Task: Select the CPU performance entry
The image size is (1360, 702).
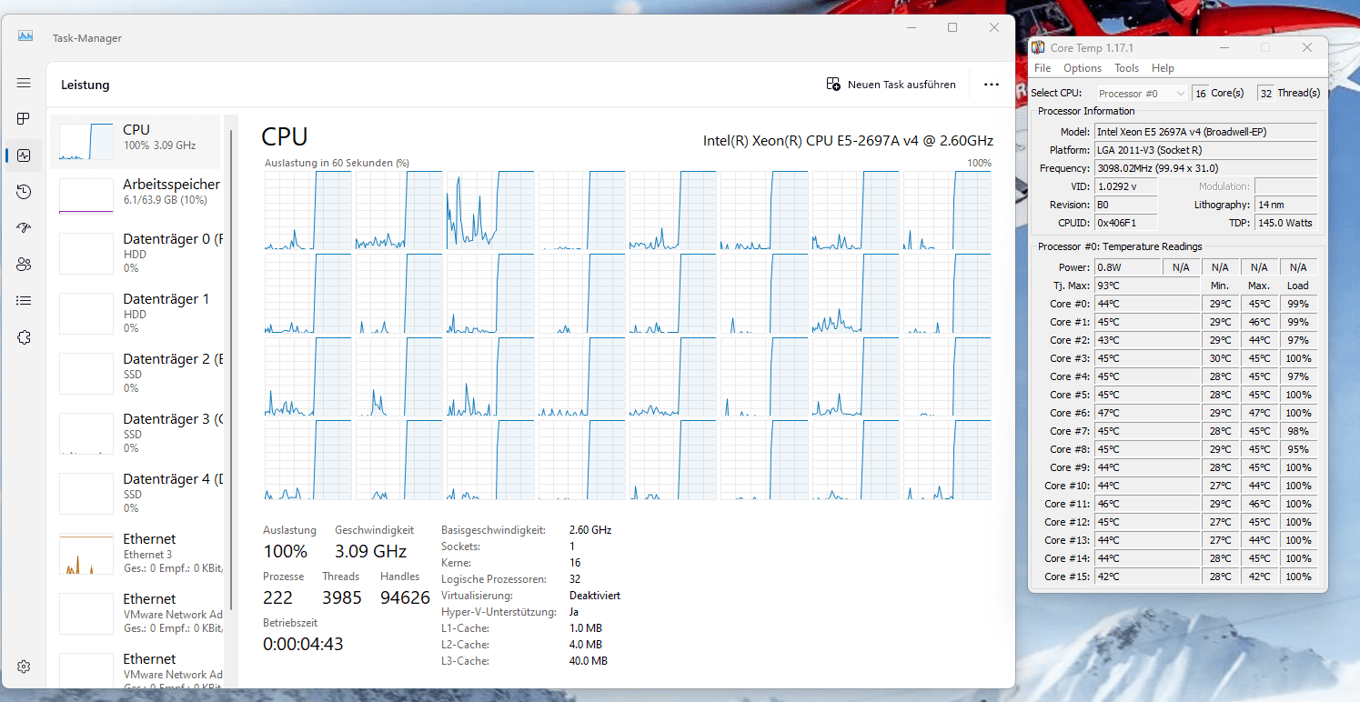Action: pyautogui.click(x=136, y=142)
